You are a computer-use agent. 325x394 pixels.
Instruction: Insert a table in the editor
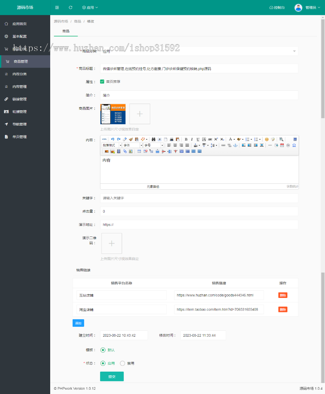coord(139,151)
